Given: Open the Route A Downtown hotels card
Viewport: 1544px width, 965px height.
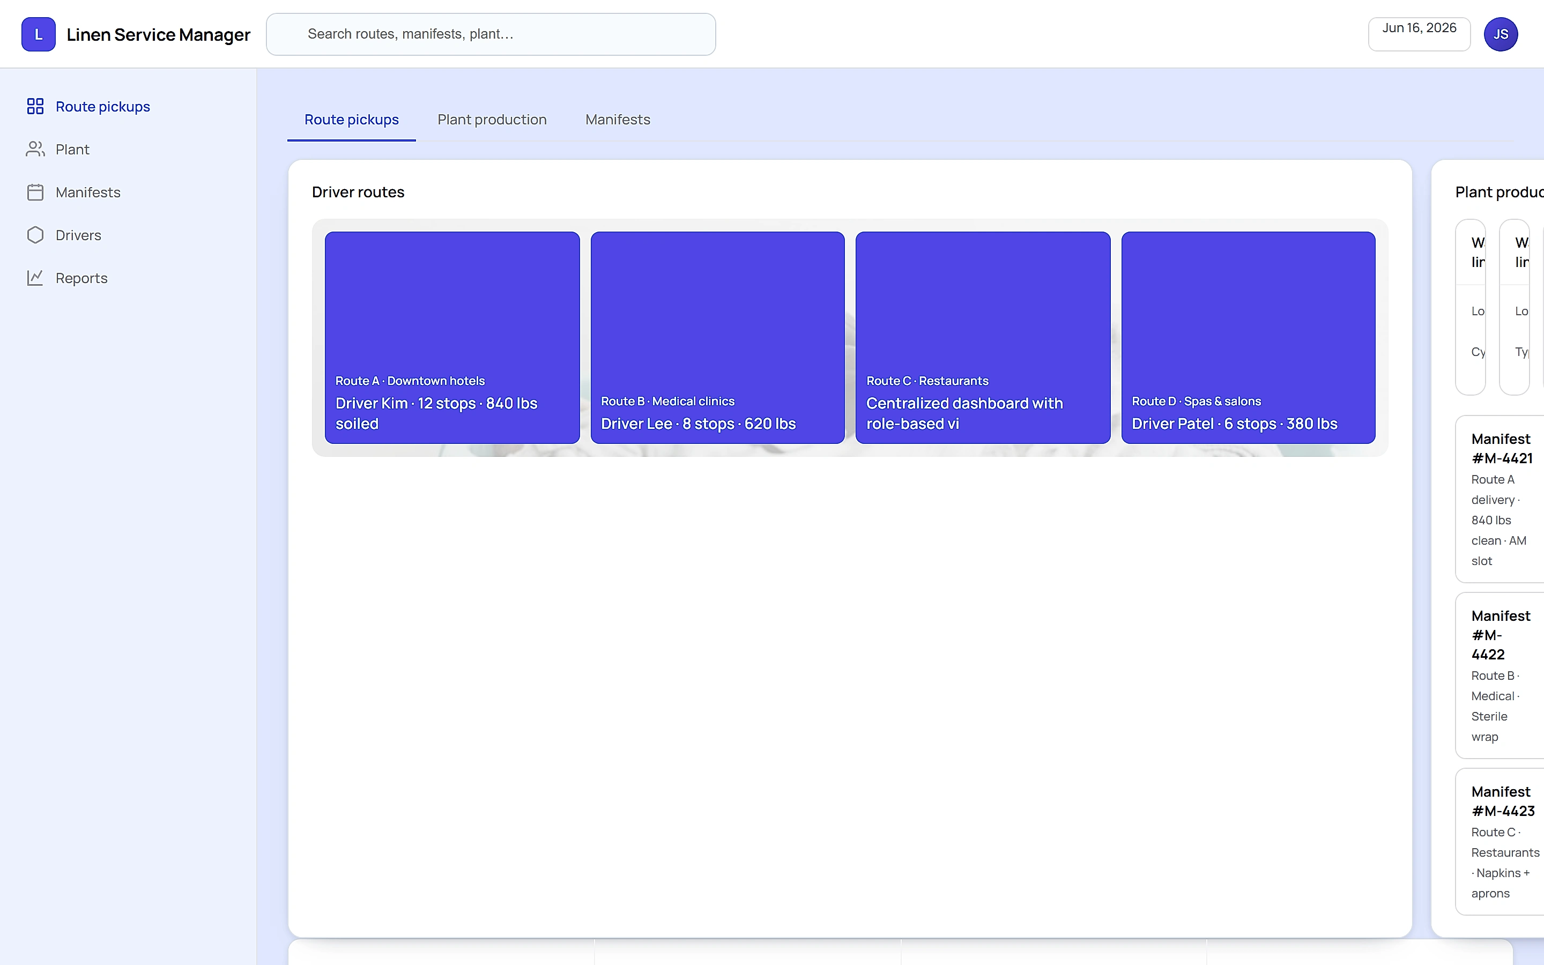Looking at the screenshot, I should (x=452, y=338).
